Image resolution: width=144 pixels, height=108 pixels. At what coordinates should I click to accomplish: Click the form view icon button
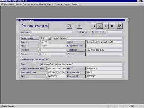pos(69,26)
